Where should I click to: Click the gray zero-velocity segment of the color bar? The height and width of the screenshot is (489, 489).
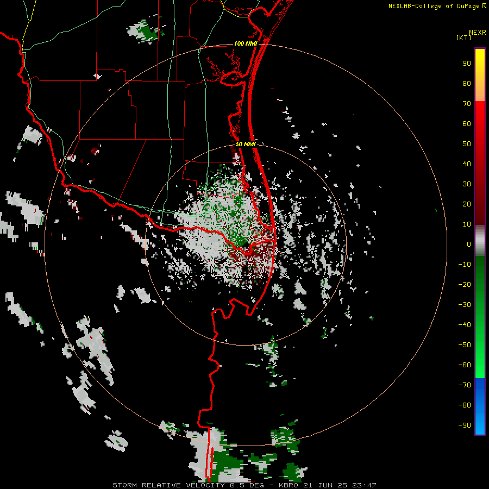coord(480,241)
